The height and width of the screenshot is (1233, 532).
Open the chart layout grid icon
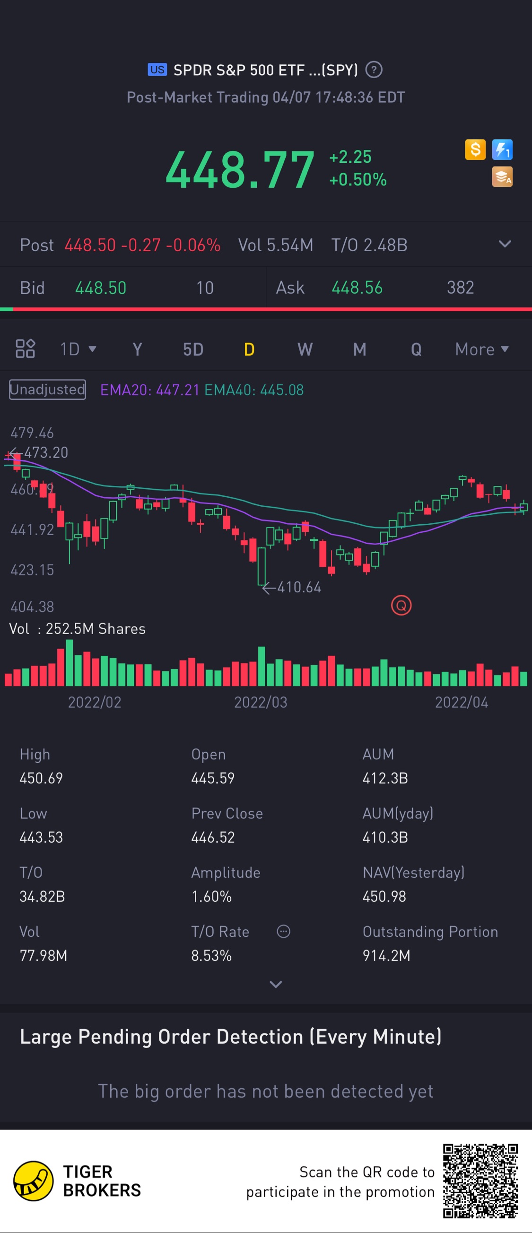click(x=26, y=349)
